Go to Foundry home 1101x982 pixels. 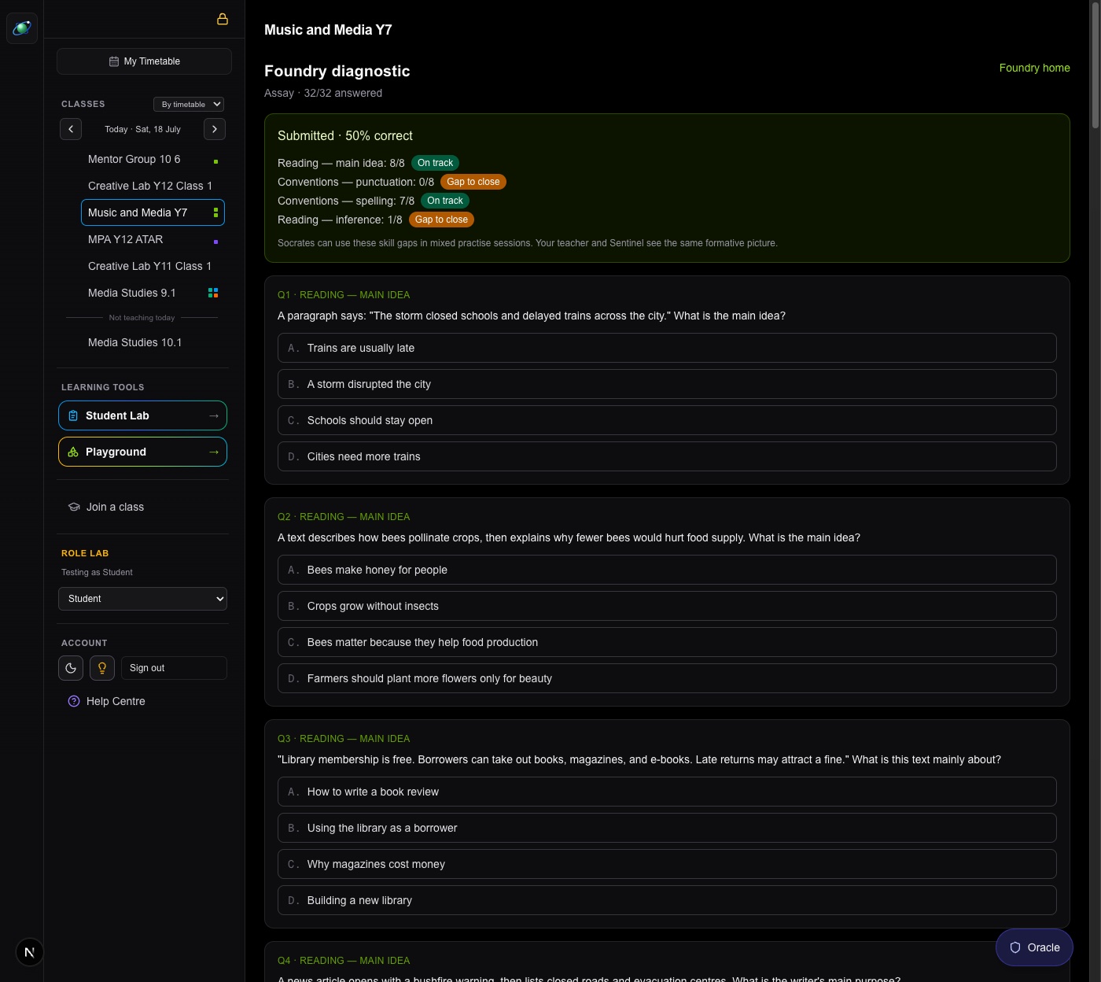pyautogui.click(x=1034, y=68)
